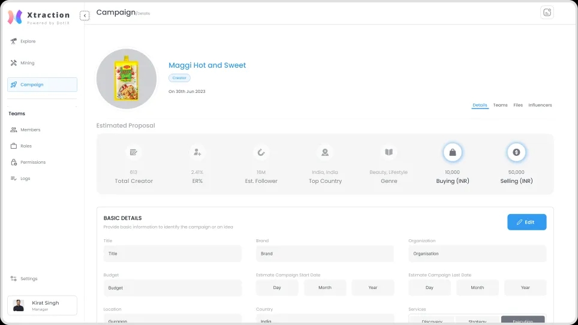578x325 pixels.
Task: Click the Organisation input field
Action: [x=477, y=254]
